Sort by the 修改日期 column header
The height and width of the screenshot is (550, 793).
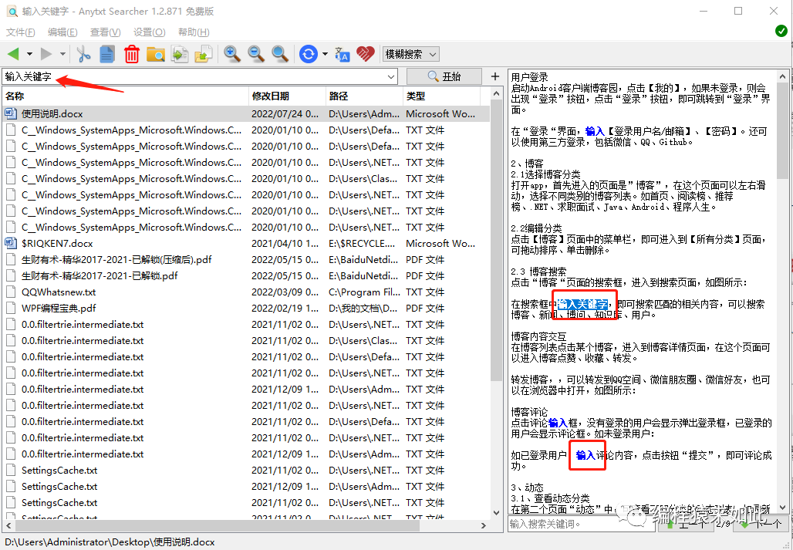coord(287,96)
